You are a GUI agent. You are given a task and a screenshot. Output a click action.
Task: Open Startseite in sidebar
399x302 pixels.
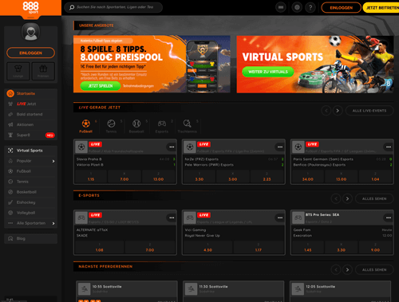[x=31, y=93]
